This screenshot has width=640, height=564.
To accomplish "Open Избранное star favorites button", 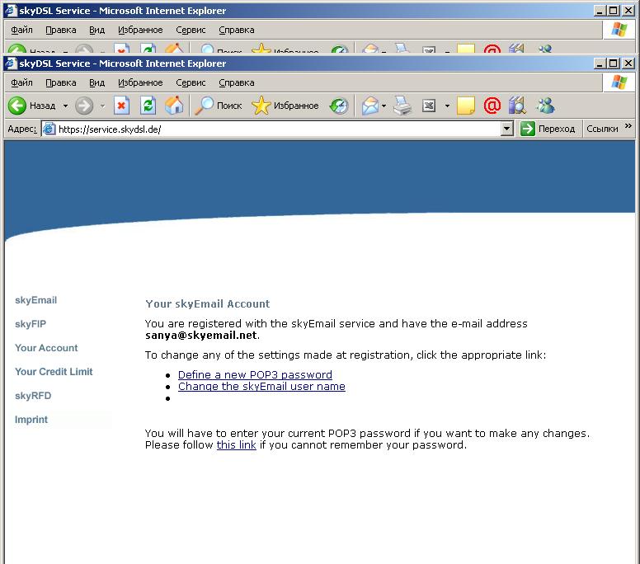I will [x=285, y=106].
